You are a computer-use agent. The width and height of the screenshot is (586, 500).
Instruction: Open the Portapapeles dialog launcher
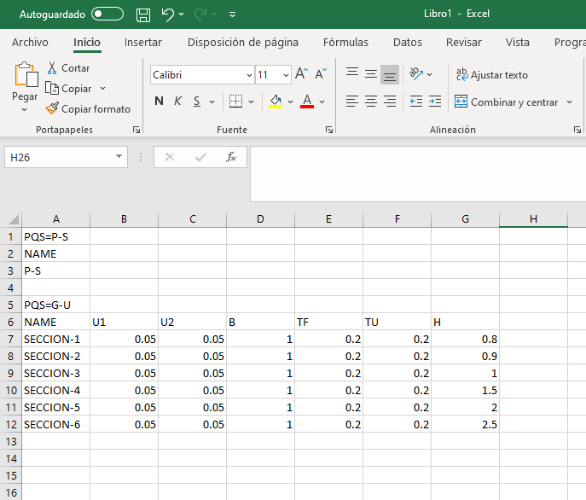pyautogui.click(x=136, y=130)
